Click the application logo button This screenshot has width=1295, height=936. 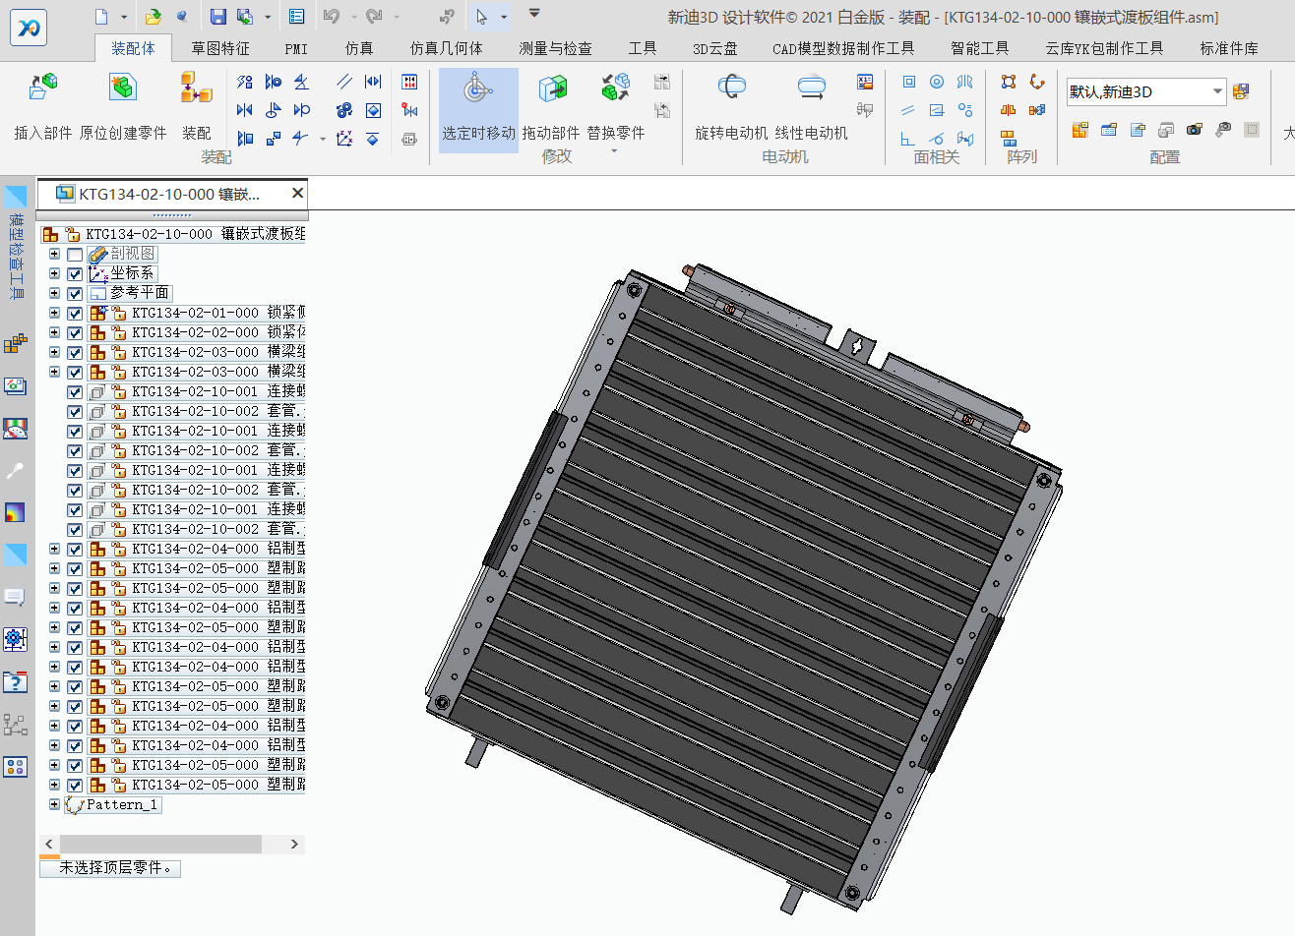coord(29,29)
